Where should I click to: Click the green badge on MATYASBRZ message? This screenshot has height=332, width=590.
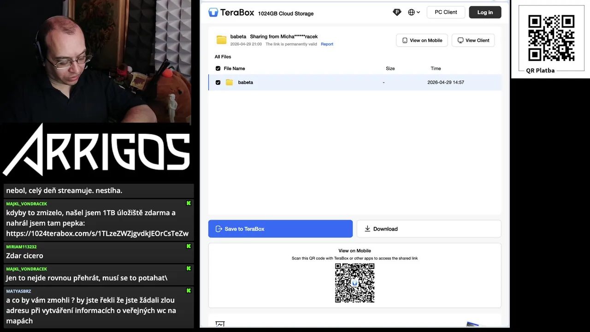click(189, 290)
